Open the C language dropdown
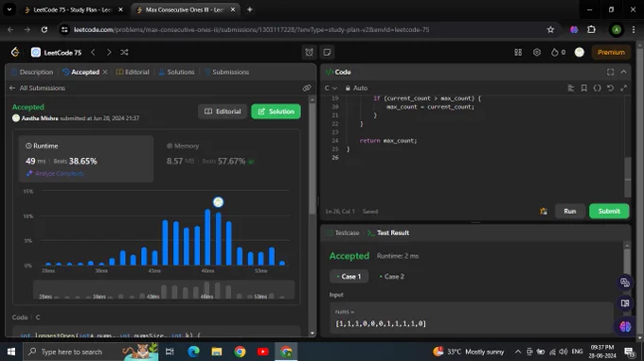The image size is (644, 361). pos(331,88)
